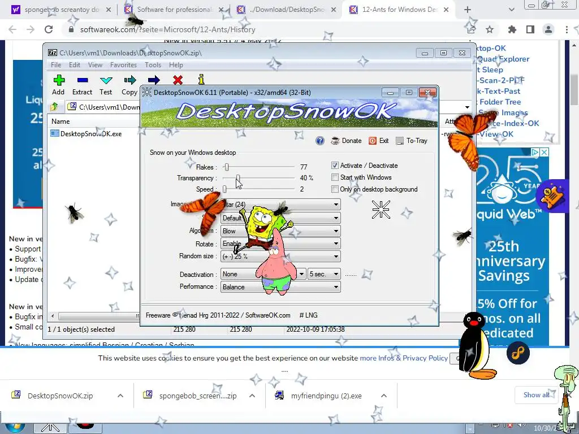Screen dimensions: 579x434
Task: Expand myfriendpingu (2).exe download options
Action: (x=384, y=396)
